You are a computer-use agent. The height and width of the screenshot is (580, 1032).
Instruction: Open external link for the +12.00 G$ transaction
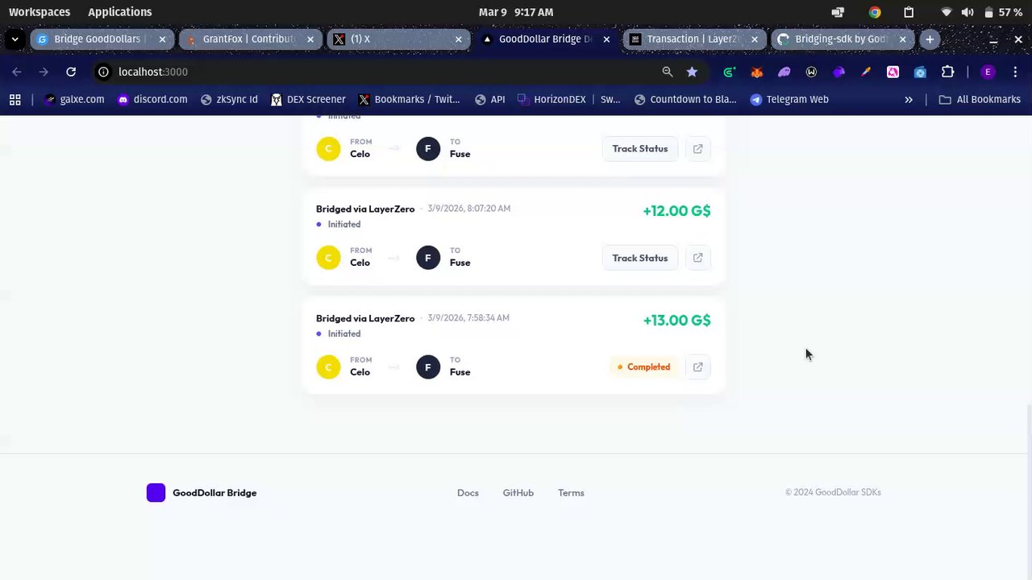click(x=698, y=258)
